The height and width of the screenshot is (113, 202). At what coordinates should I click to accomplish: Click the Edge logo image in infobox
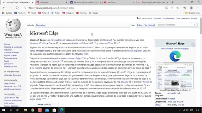tap(175, 56)
